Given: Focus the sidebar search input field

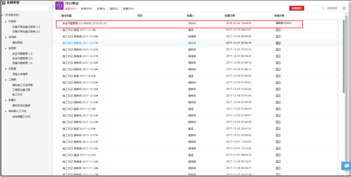Looking at the screenshot, I should 24,8.
